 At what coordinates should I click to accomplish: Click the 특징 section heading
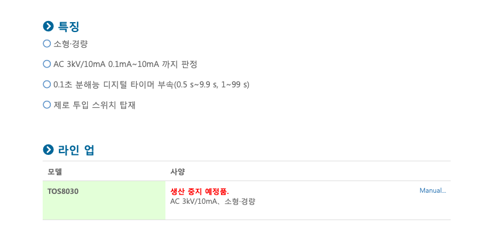tap(68, 27)
